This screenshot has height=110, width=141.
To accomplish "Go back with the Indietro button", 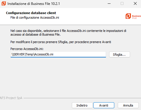I will click(x=82, y=105).
